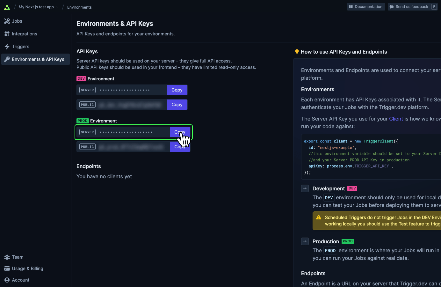Image resolution: width=441 pixels, height=287 pixels.
Task: Click the lightbulb icon beside How to use
Action: (x=297, y=52)
